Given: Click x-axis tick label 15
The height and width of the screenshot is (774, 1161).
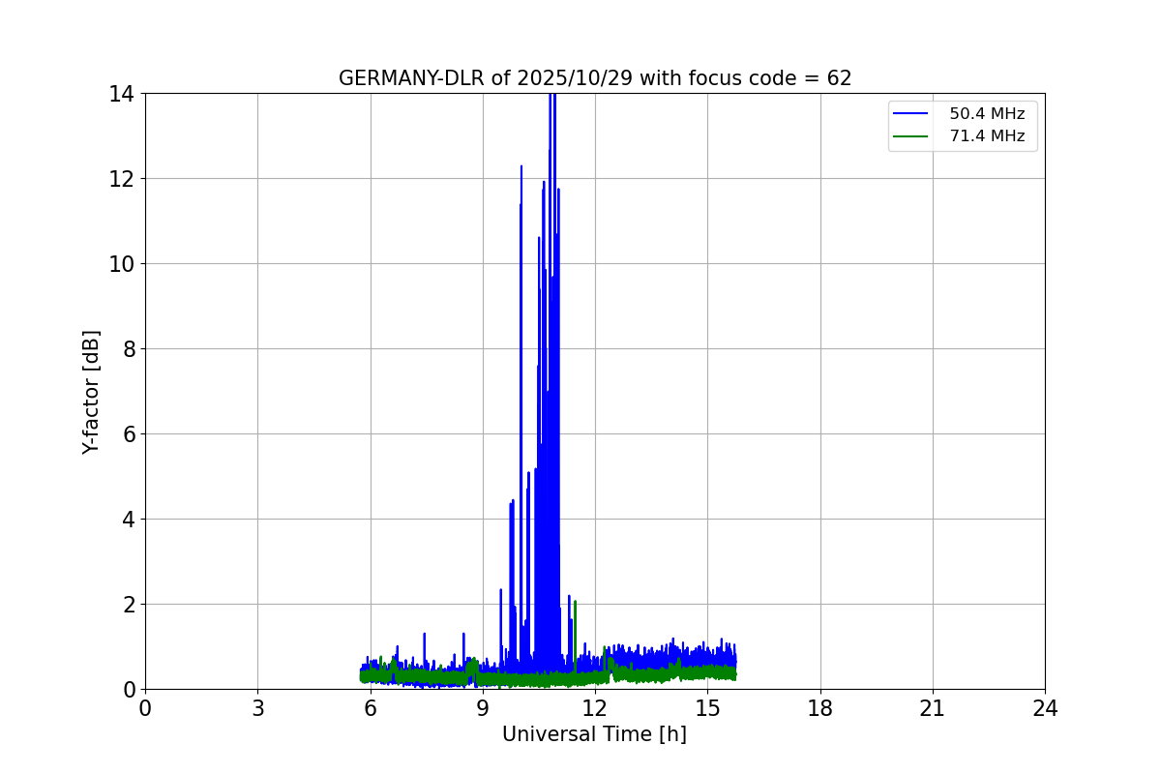Looking at the screenshot, I should [x=707, y=708].
